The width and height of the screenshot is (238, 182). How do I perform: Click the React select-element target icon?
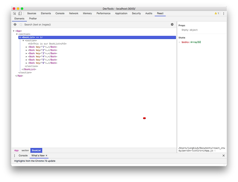click(15, 24)
